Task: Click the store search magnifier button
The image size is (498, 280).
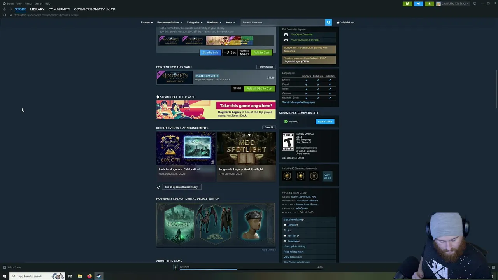Action: tap(328, 22)
